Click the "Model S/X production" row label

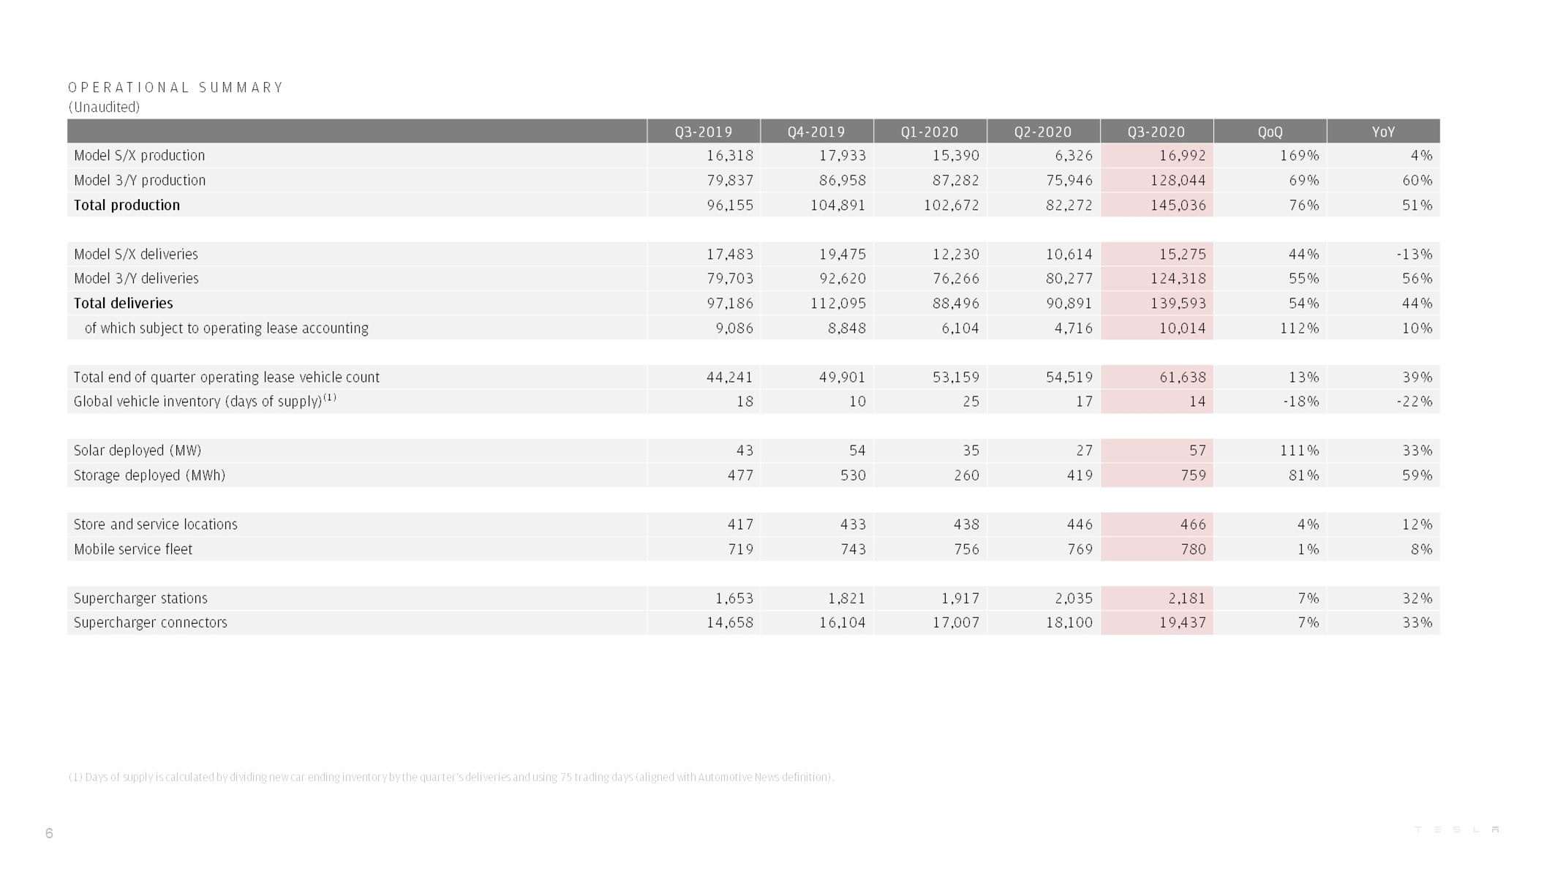click(x=140, y=156)
